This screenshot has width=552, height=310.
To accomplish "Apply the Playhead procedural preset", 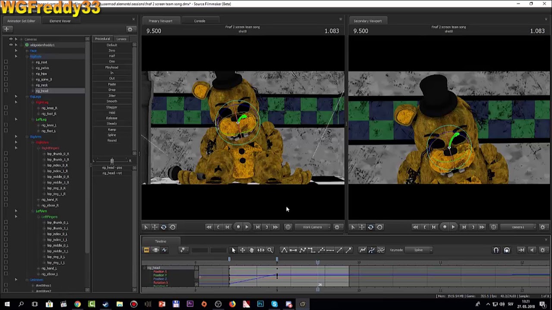I will coord(112,67).
